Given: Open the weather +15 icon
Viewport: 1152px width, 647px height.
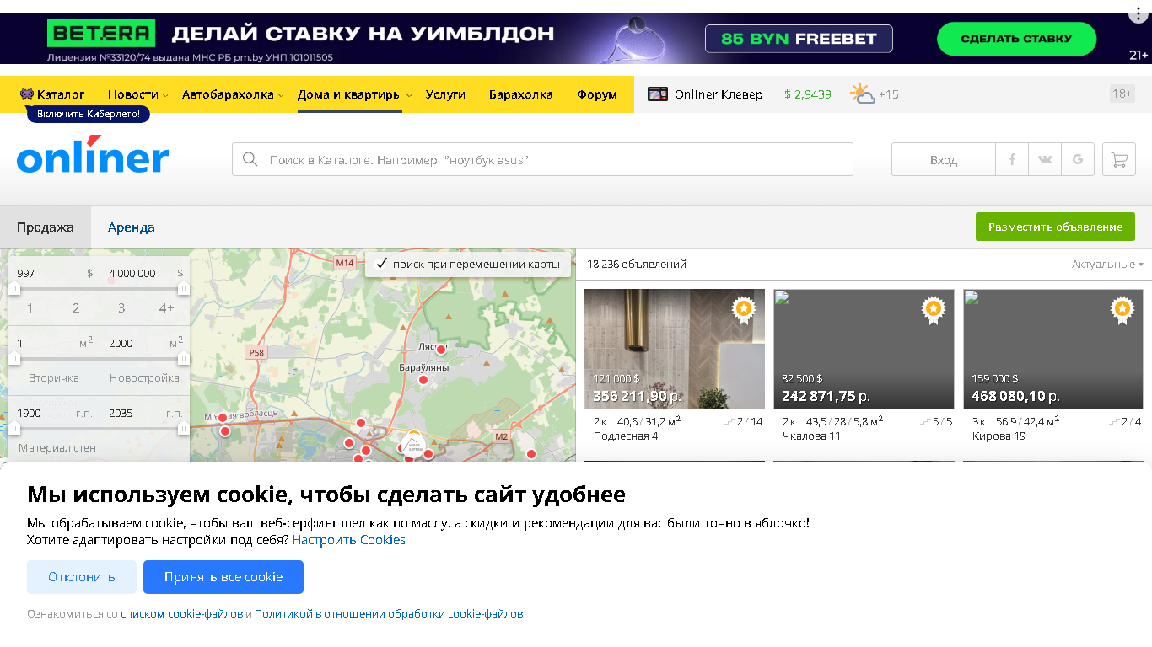Looking at the screenshot, I should 863,94.
